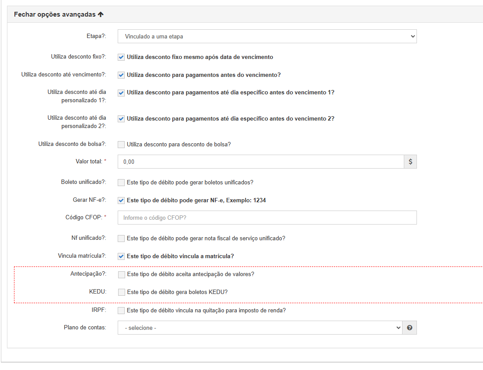Toggle desconto para pagamentos antes do vencimento checkbox

(x=121, y=75)
